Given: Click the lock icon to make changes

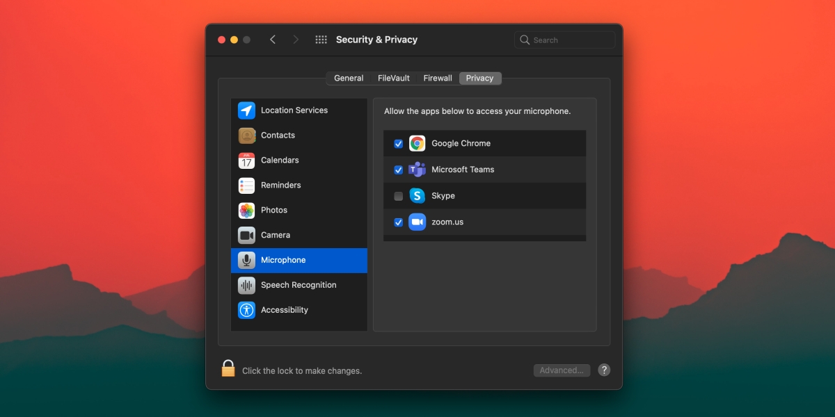Looking at the screenshot, I should 228,368.
